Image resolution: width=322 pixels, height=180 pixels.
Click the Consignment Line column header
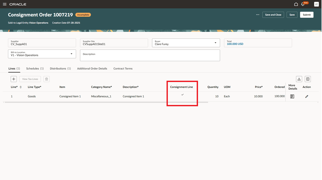[181, 87]
